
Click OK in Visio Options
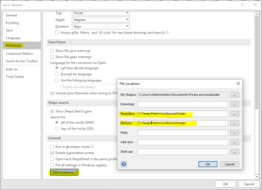(x=225, y=184)
